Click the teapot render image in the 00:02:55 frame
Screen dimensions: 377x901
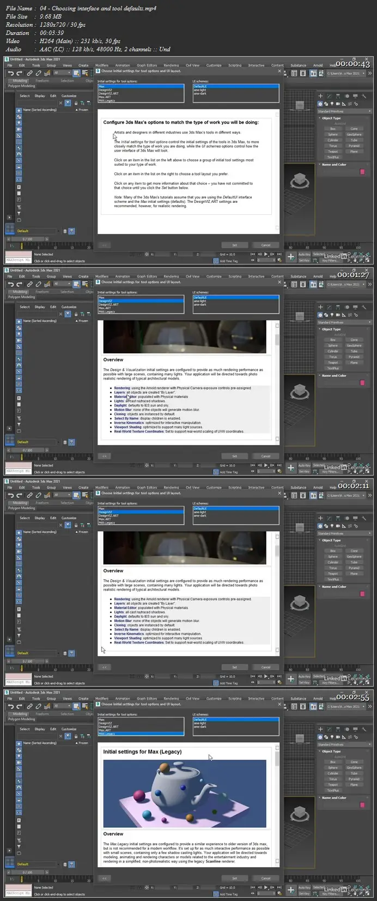185,793
